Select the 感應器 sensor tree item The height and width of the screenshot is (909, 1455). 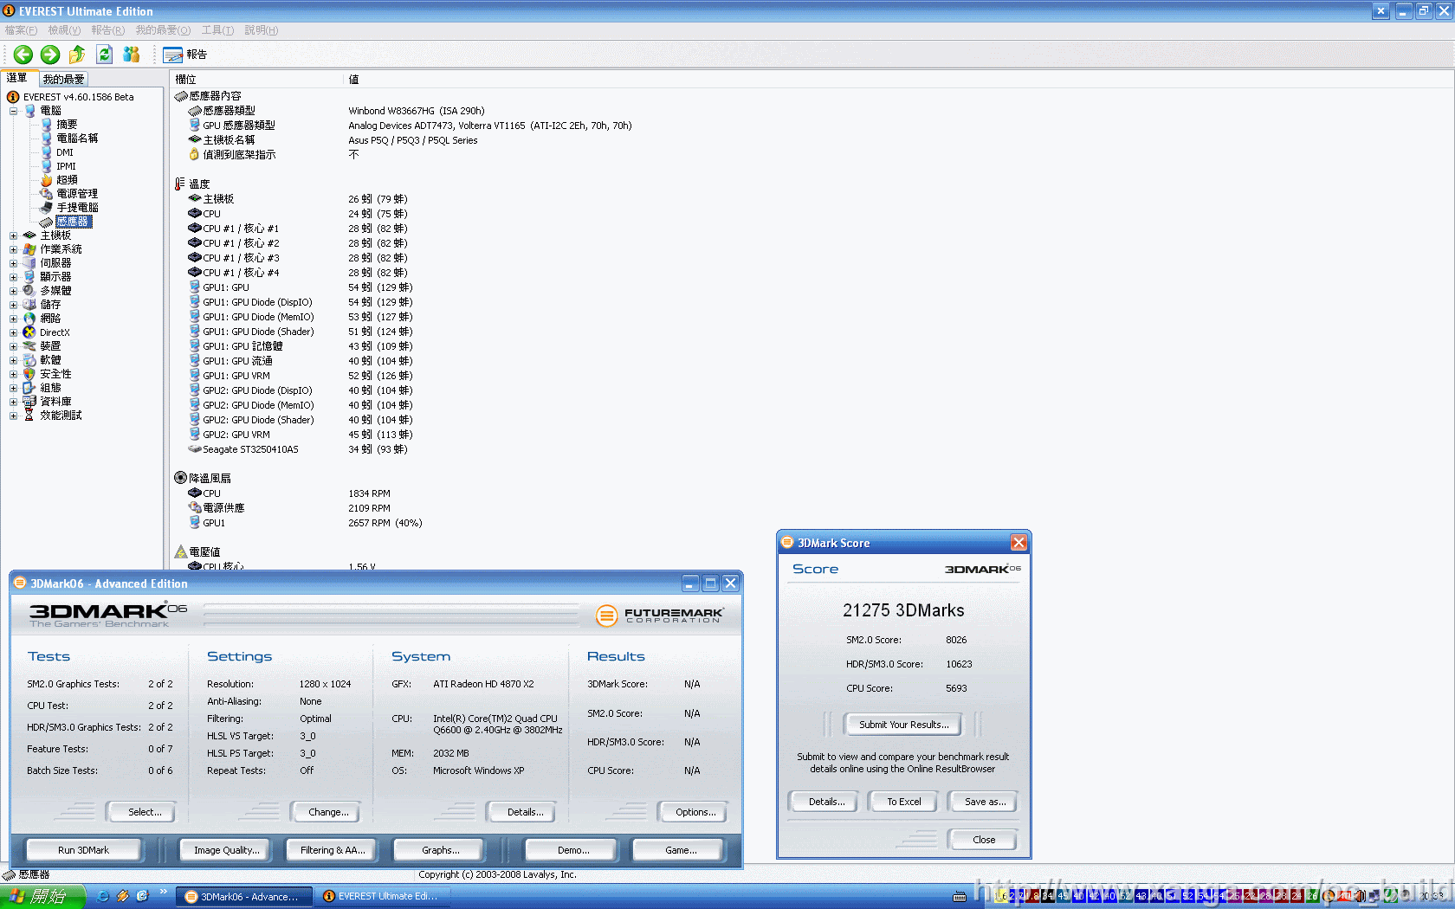coord(74,222)
